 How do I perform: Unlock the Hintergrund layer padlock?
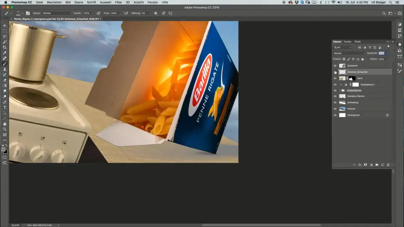point(387,115)
